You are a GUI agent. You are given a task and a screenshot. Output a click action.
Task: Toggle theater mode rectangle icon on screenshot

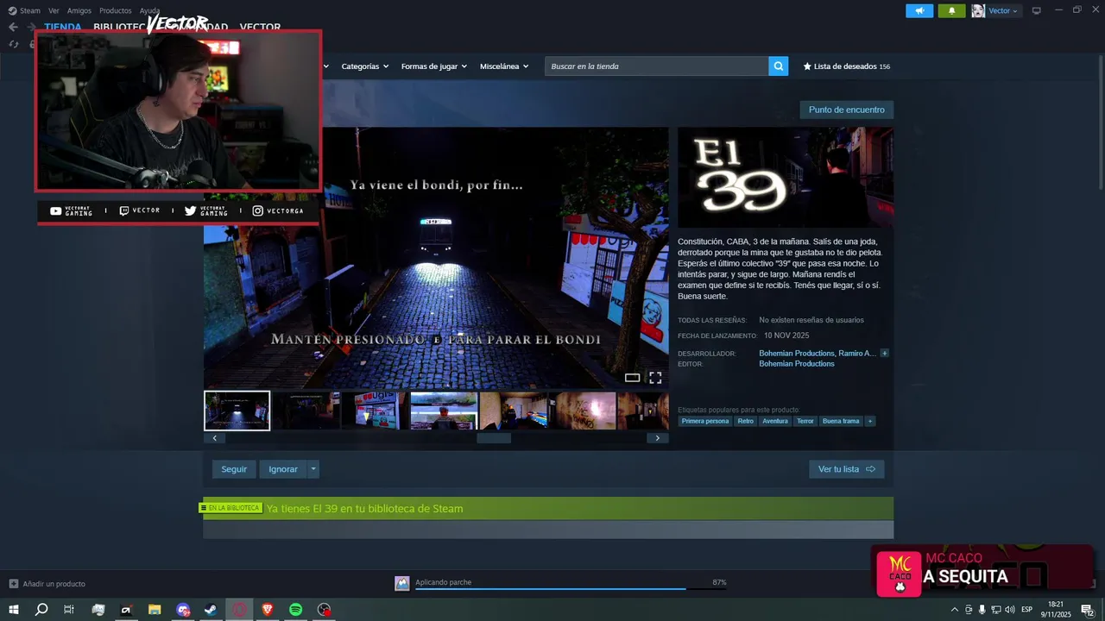point(632,378)
